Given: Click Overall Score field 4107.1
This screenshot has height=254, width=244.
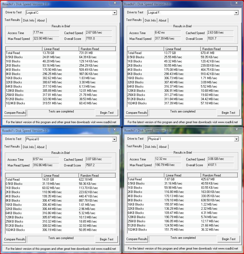Looking at the screenshot, I should point(220,165).
